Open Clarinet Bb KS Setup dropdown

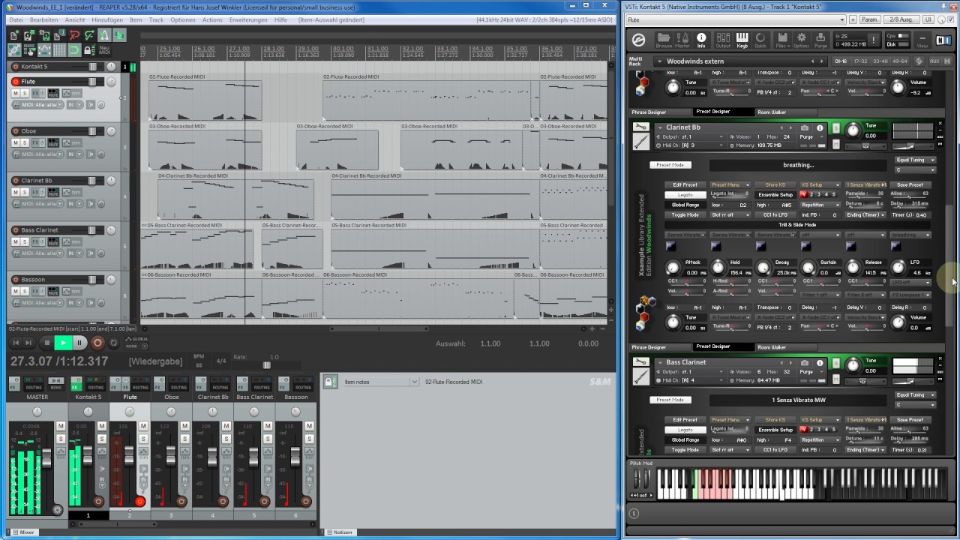(x=820, y=184)
